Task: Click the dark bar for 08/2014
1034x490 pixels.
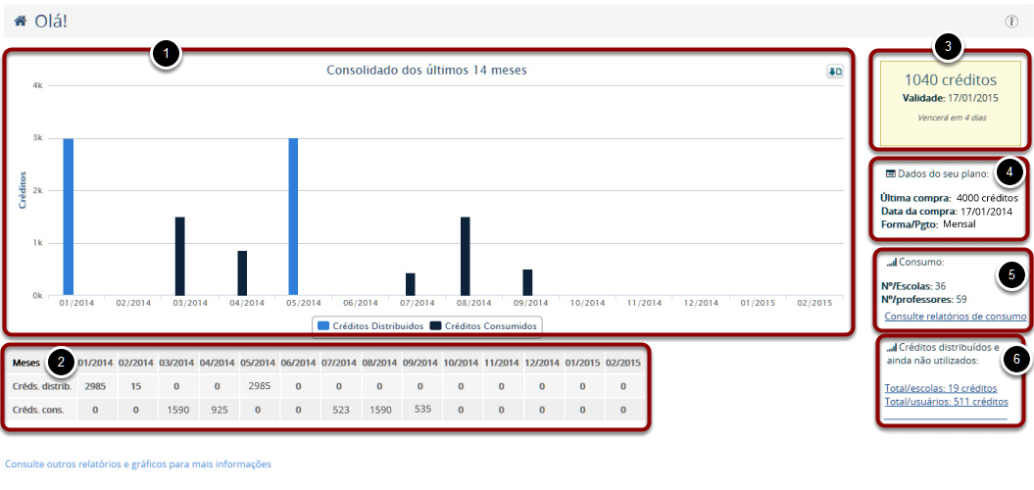Action: tap(466, 255)
